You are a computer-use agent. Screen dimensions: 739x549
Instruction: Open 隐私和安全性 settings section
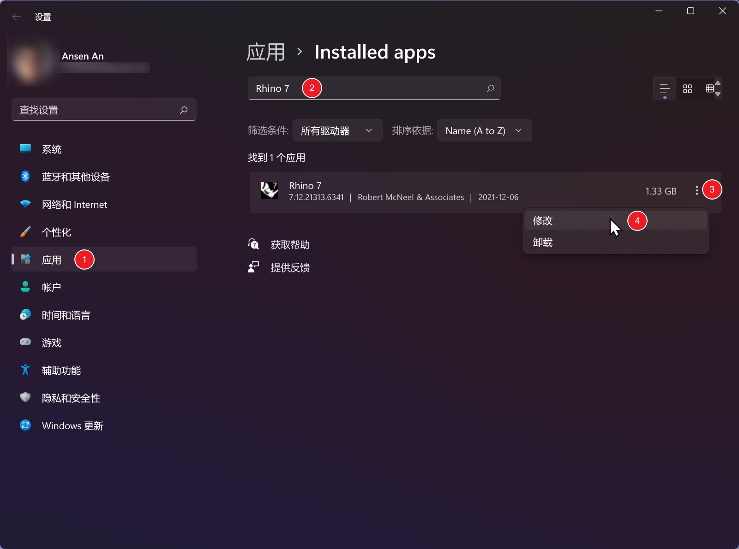(71, 398)
